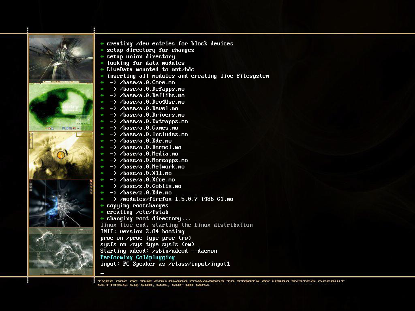Viewport: 415px width, 311px height.
Task: Click the top gray abstract desktop thumbnail
Action: point(61,59)
